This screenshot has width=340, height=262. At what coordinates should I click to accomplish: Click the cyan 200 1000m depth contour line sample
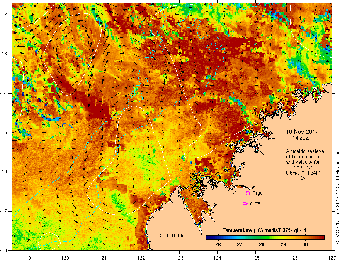coord(166,240)
